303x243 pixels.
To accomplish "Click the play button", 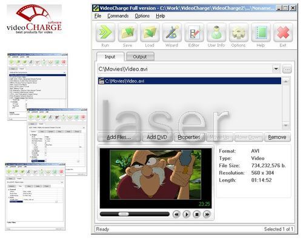I will point(187,214).
